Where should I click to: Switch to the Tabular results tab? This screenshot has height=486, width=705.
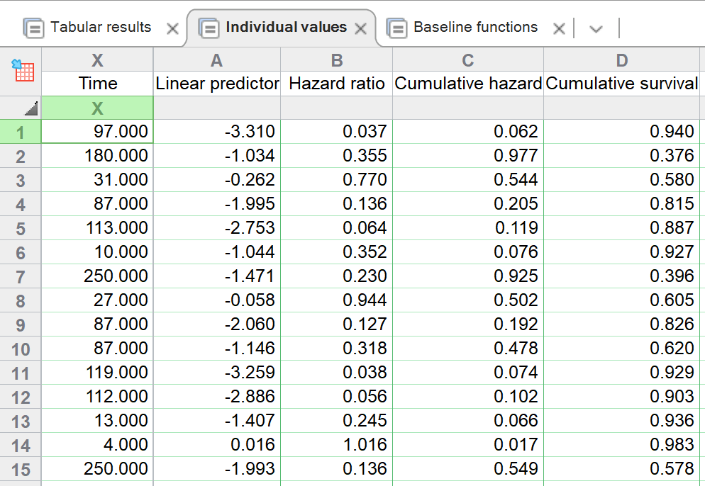[101, 28]
